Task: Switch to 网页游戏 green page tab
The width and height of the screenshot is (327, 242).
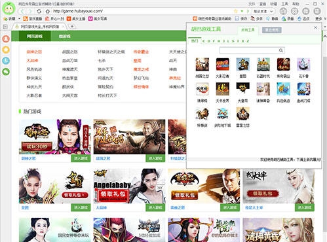Action: point(35,36)
